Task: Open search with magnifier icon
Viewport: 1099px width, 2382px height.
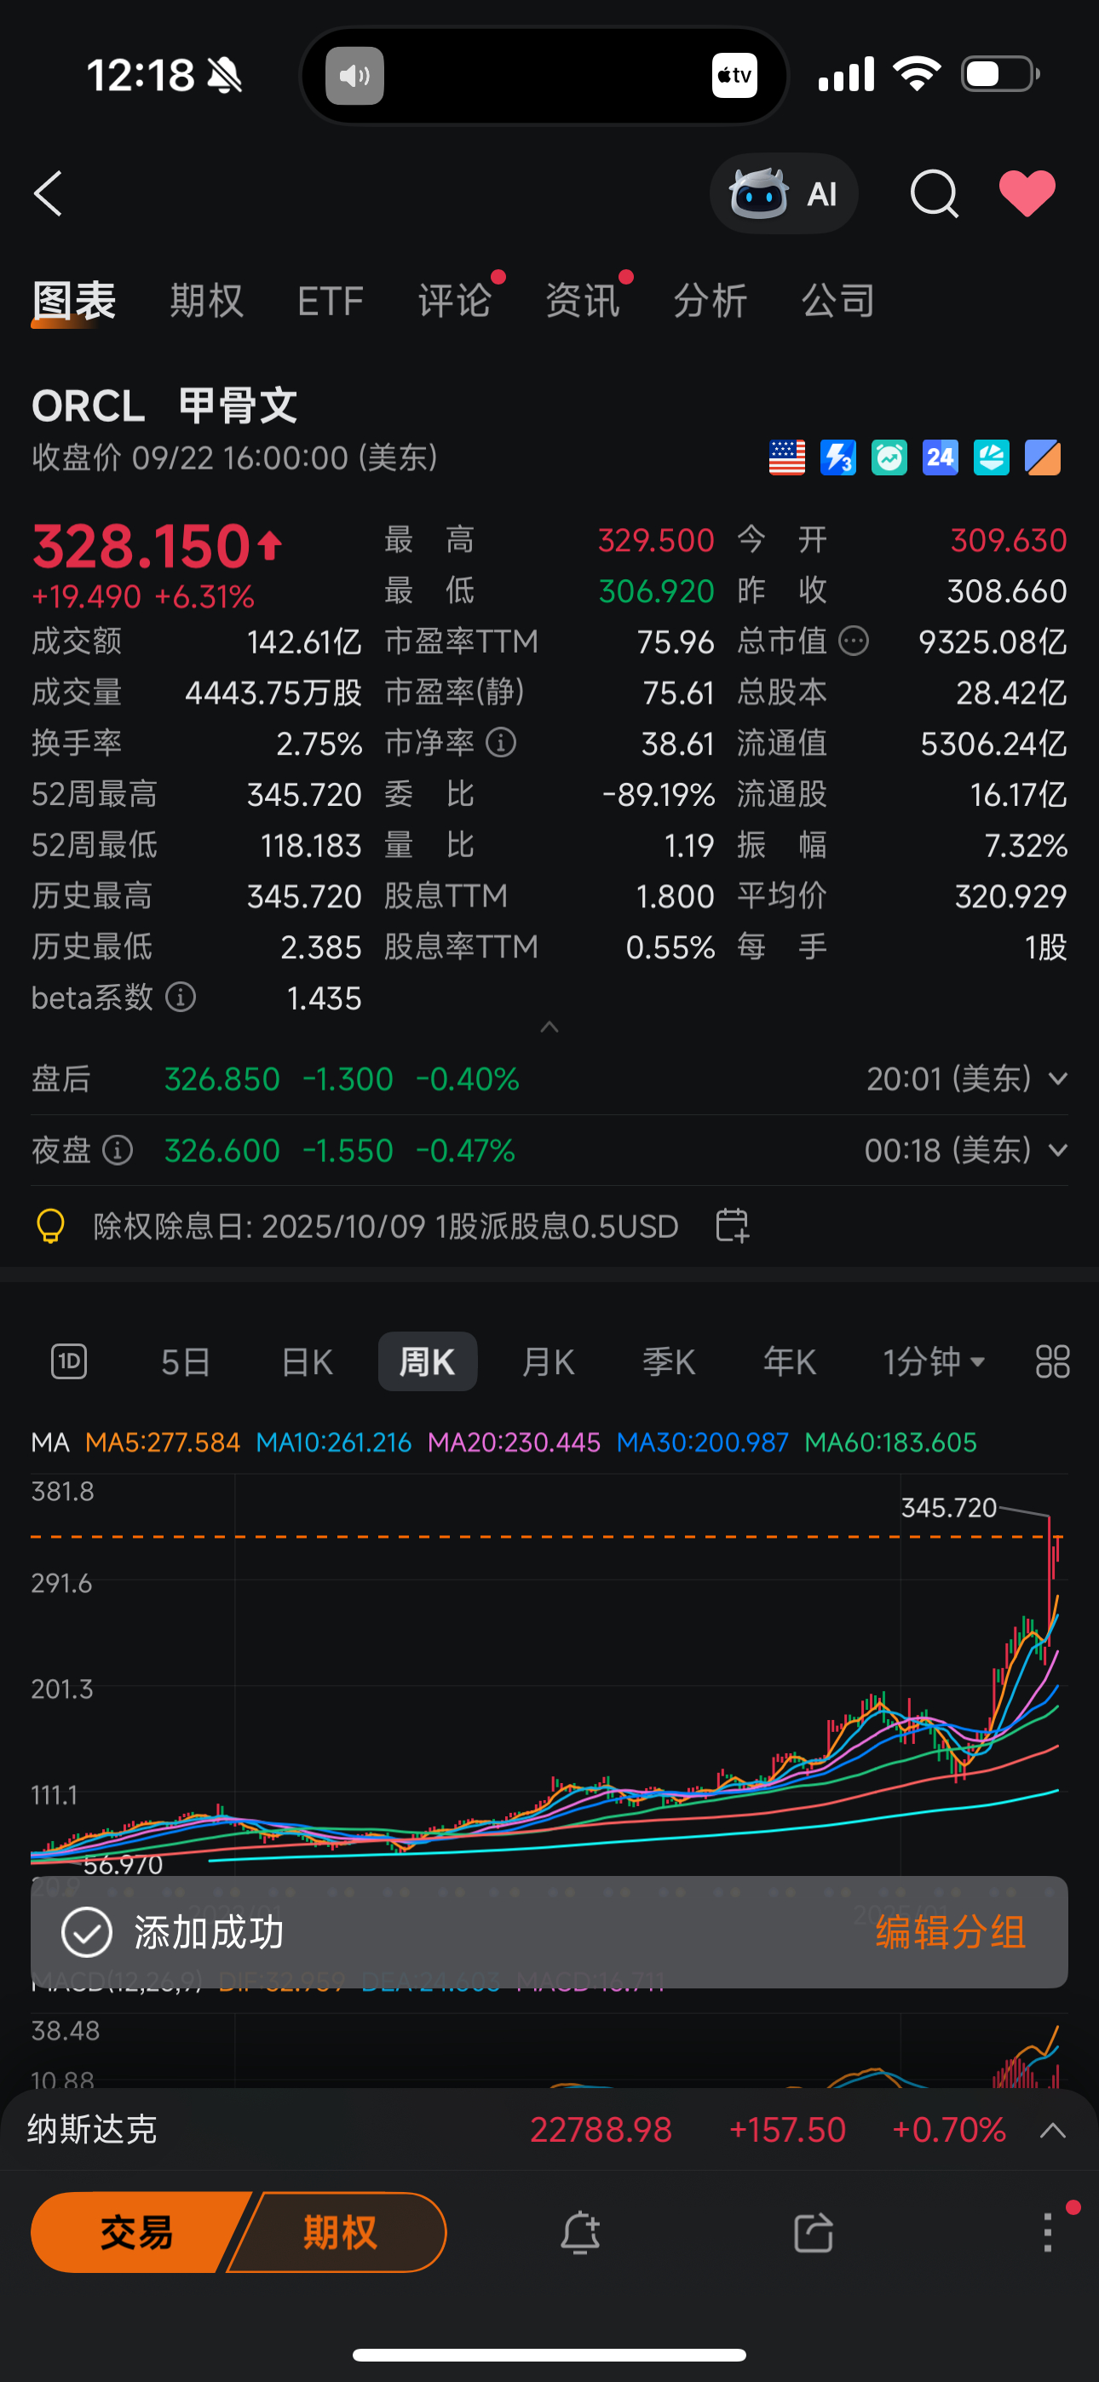Action: pyautogui.click(x=934, y=193)
